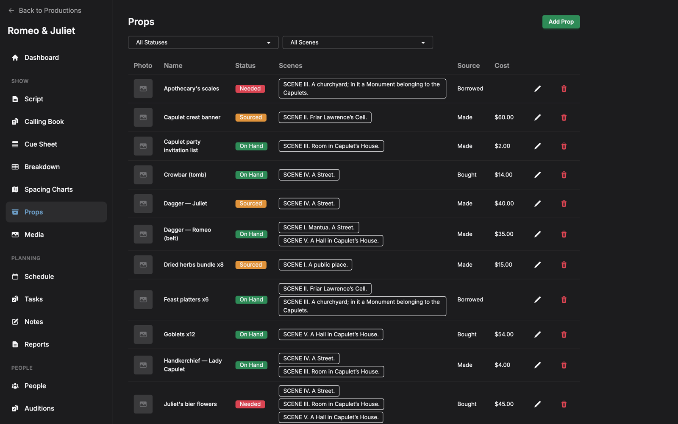This screenshot has width=678, height=424.
Task: Open photo placeholder for Apothecary's scales
Action: point(143,89)
